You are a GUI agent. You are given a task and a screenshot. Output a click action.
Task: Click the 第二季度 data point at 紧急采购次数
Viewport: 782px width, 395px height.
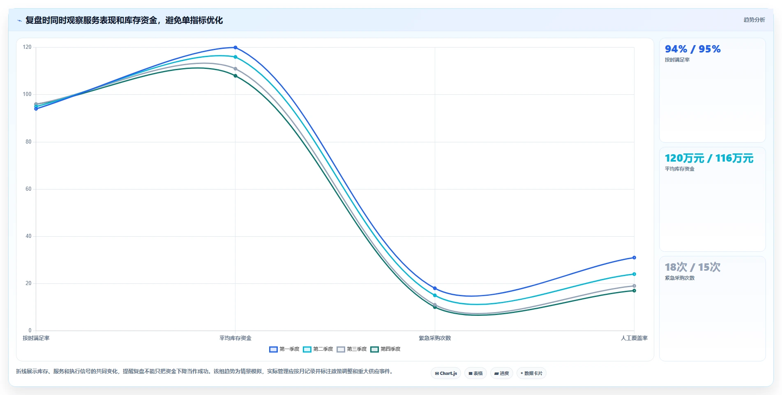tap(435, 295)
